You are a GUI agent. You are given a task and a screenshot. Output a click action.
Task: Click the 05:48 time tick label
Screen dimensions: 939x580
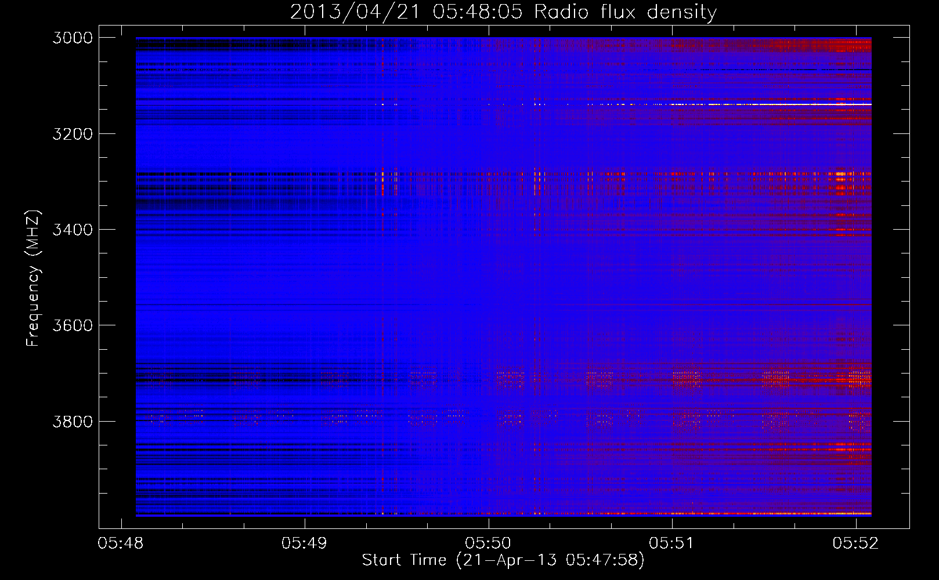coord(121,543)
